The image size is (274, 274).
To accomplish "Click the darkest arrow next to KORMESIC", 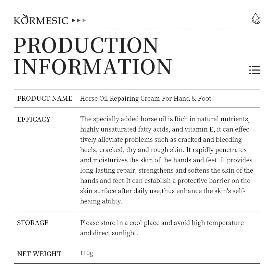I will (73, 21).
